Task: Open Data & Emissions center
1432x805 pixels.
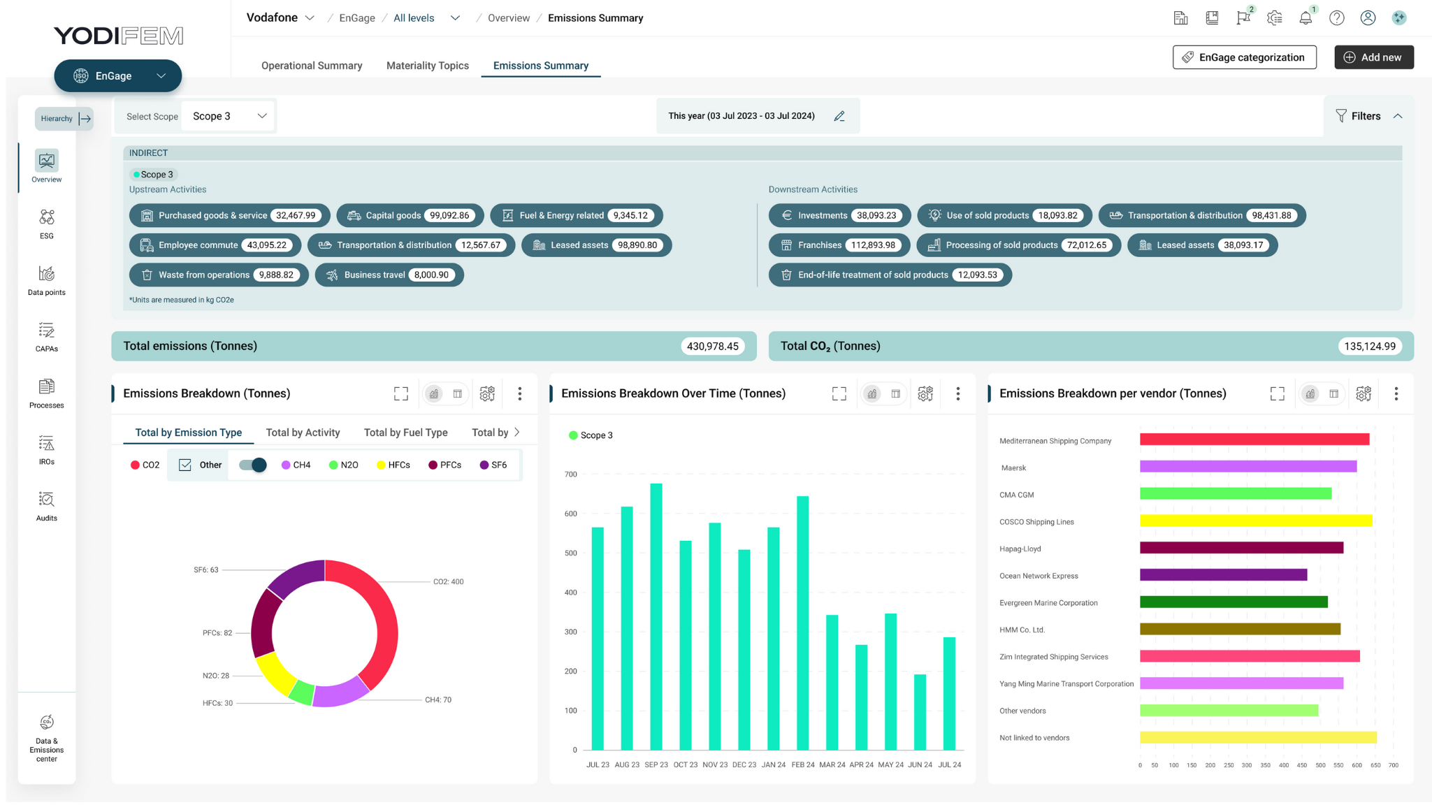Action: pos(46,739)
